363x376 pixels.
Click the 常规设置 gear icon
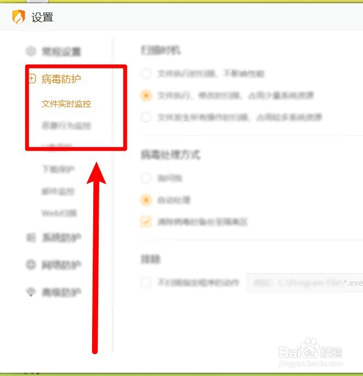pyautogui.click(x=31, y=51)
